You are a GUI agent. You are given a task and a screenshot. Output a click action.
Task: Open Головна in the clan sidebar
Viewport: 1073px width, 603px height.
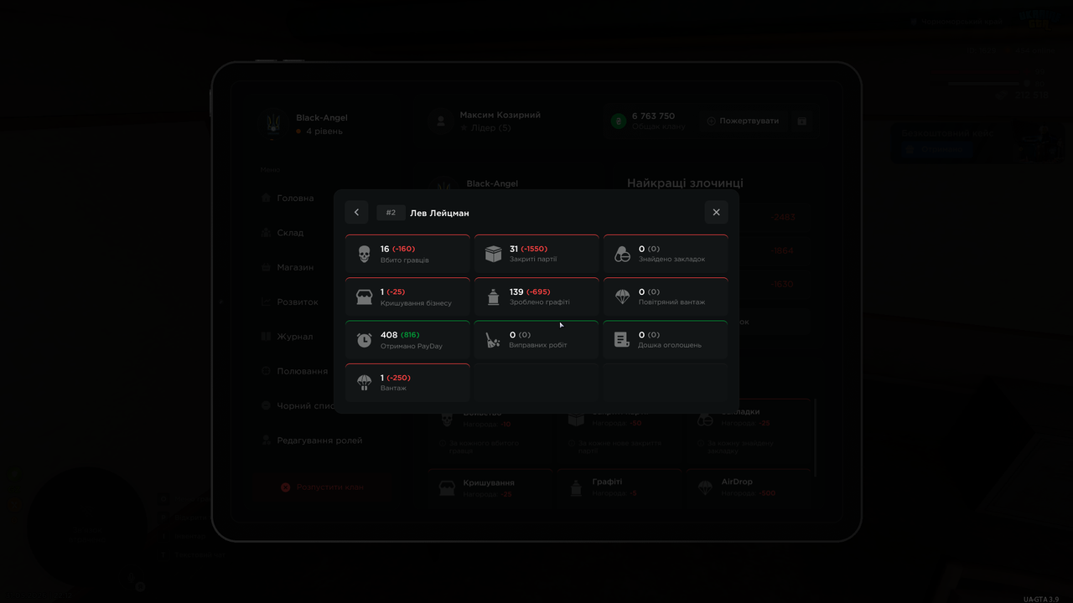coord(295,198)
